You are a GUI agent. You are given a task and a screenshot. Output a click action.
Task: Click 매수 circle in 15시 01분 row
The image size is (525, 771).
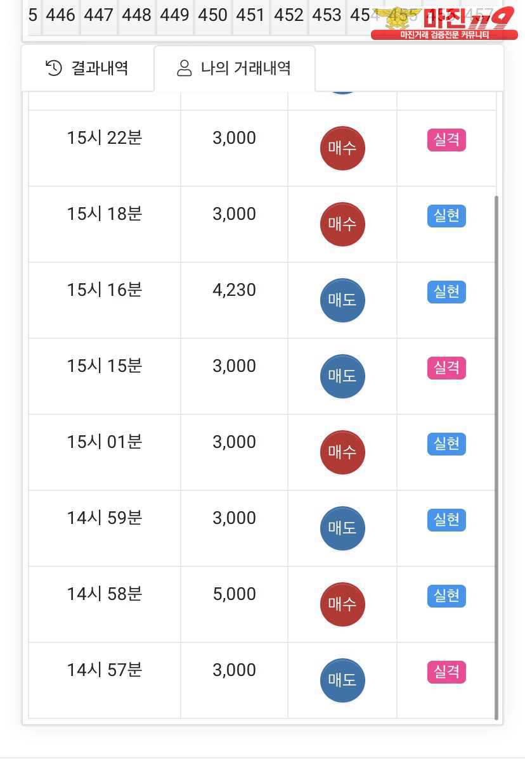342,452
